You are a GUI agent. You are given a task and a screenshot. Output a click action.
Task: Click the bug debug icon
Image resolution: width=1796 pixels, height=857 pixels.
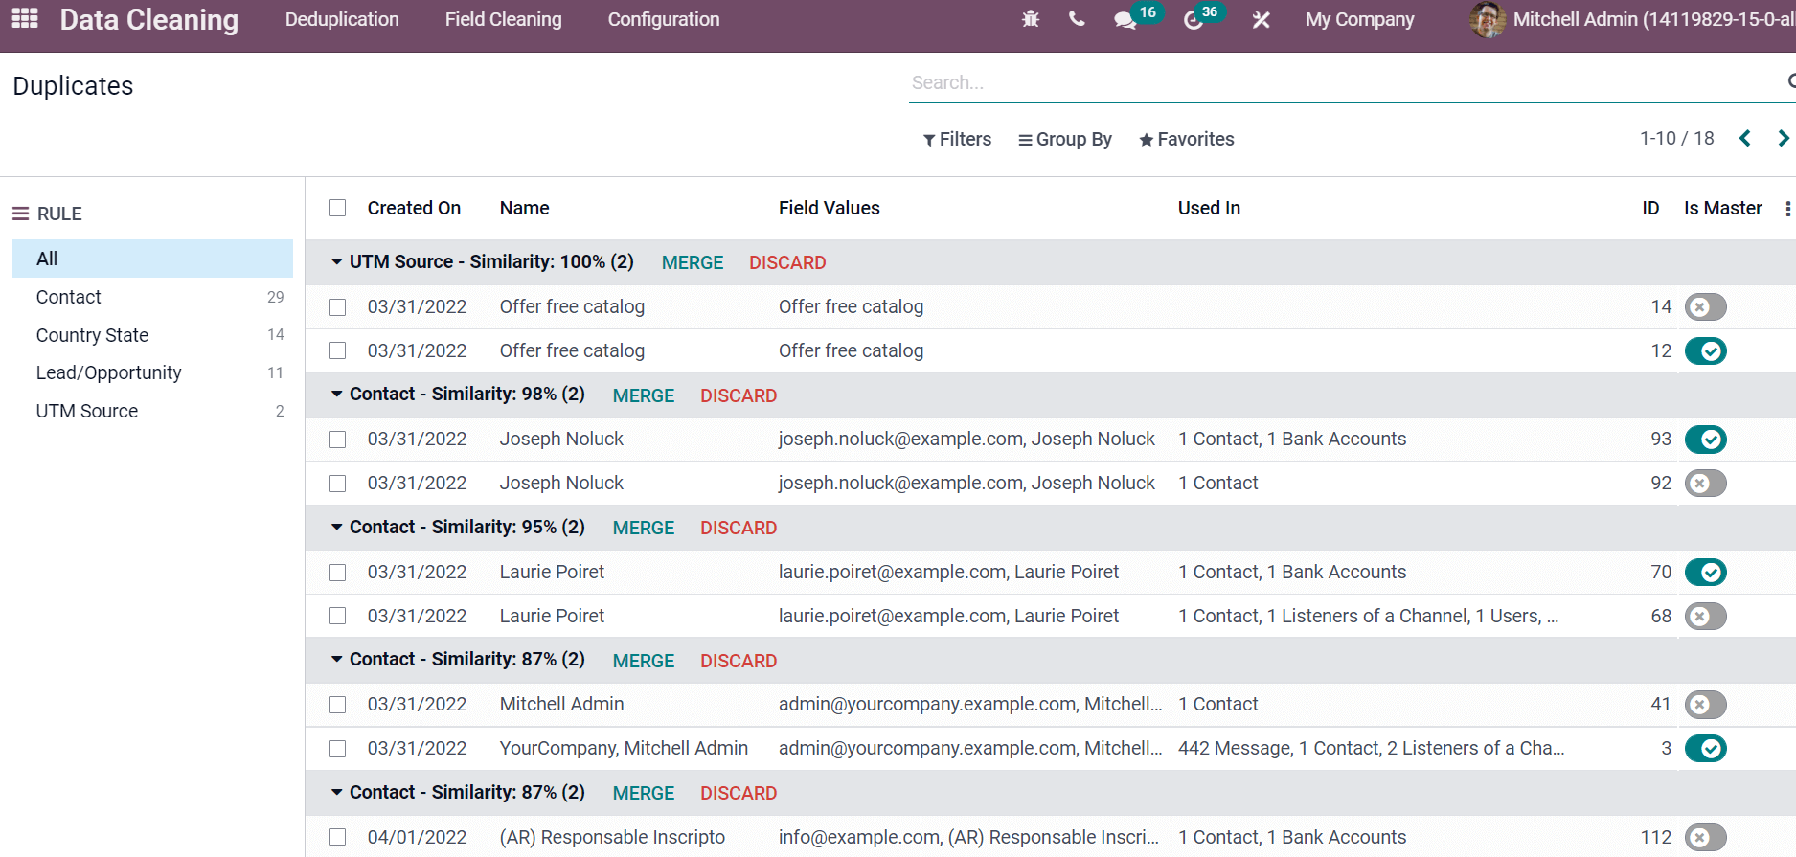[x=1031, y=19]
